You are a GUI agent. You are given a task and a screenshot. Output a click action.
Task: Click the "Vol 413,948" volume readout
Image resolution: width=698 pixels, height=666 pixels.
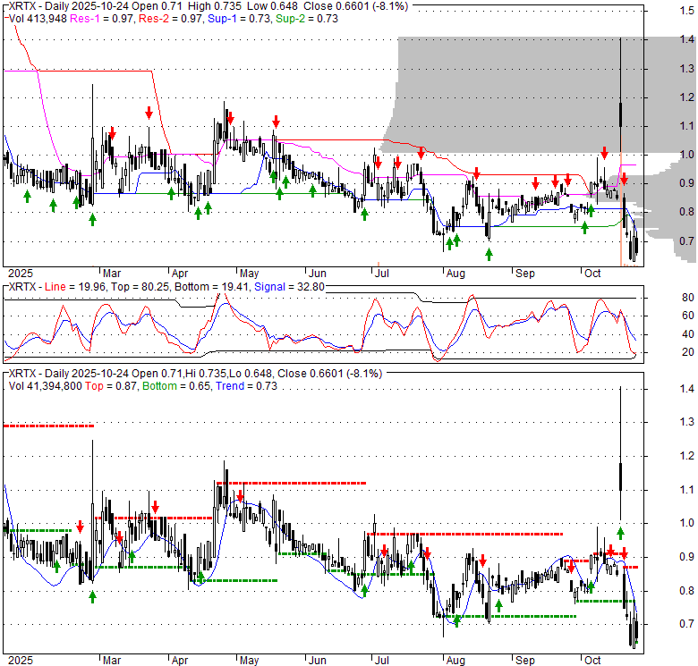38,19
